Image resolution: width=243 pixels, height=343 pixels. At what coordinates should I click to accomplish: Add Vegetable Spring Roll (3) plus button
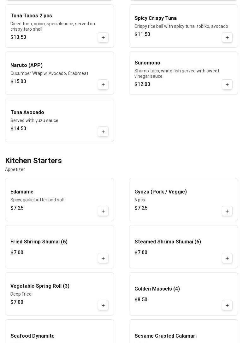103,305
